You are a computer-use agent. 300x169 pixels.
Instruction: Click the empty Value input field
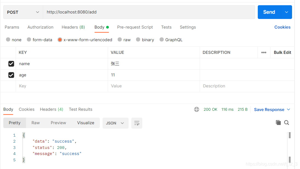[x=154, y=86]
